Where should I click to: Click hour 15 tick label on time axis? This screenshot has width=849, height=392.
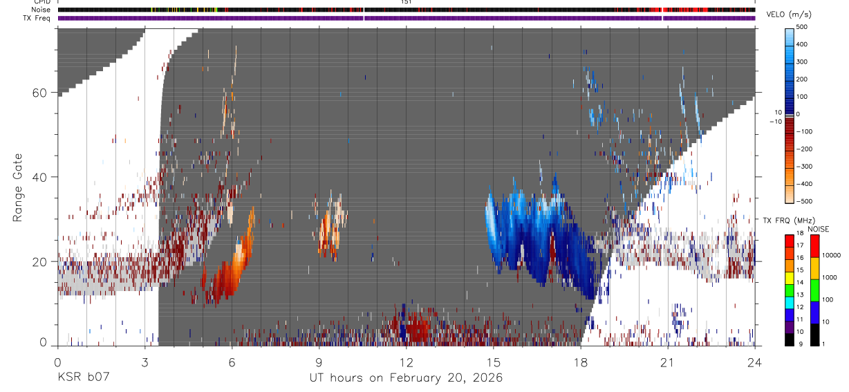(494, 362)
